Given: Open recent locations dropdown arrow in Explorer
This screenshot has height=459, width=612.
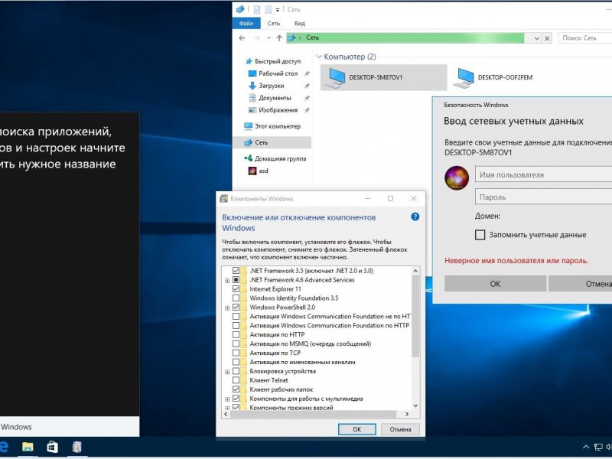Looking at the screenshot, I should click(269, 37).
